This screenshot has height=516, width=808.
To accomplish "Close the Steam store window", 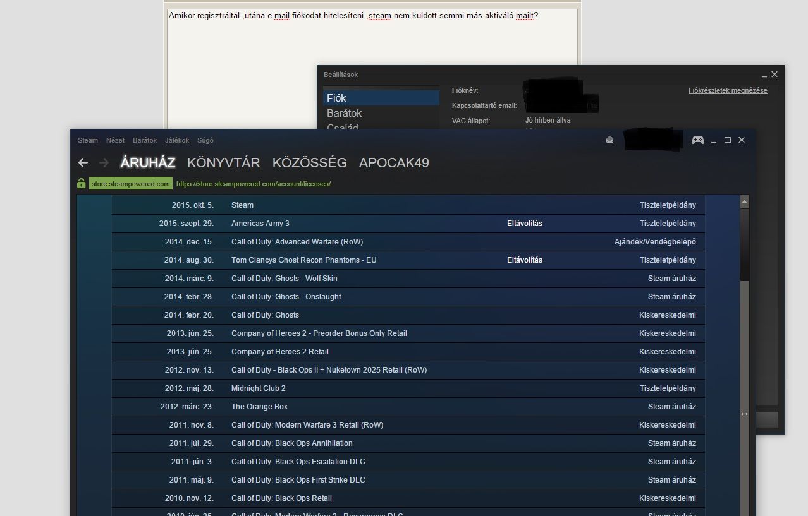I will (742, 140).
